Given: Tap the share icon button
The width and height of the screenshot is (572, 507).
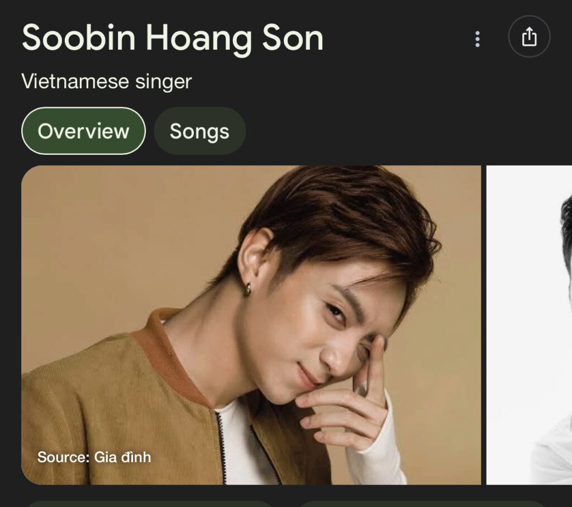Looking at the screenshot, I should point(529,37).
